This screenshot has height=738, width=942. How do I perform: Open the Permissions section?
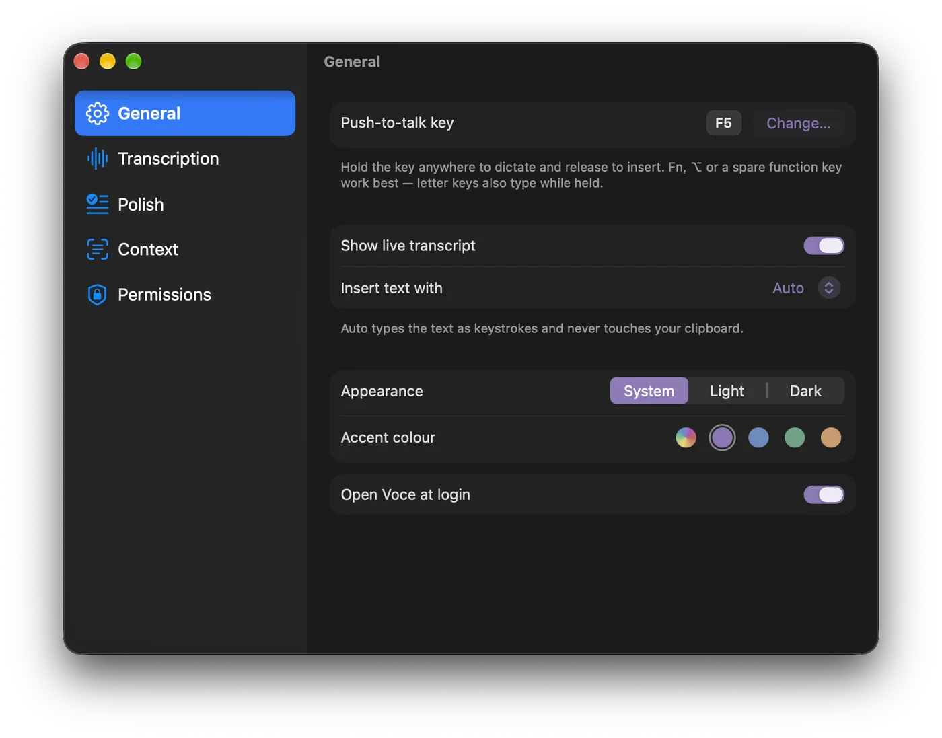tap(185, 295)
